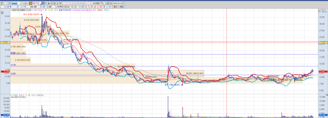Choose the 60 interval button
Viewport: 328px width, 118px height.
[84, 3]
